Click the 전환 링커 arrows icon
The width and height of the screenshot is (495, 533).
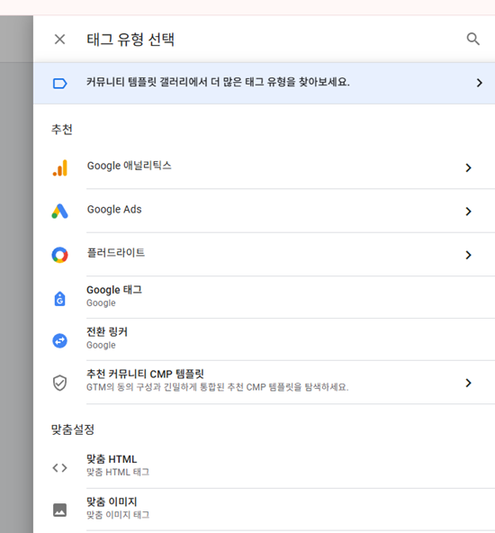(59, 340)
